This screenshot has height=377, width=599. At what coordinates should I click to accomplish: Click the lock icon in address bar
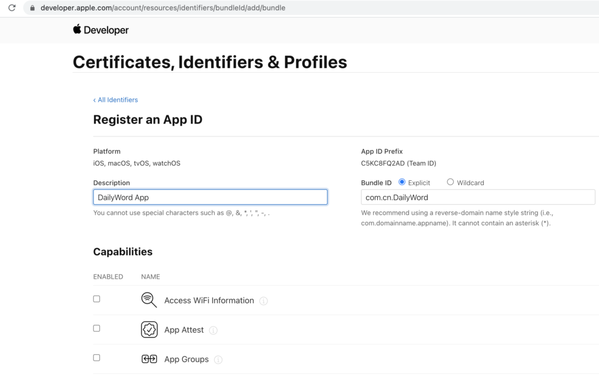point(33,8)
